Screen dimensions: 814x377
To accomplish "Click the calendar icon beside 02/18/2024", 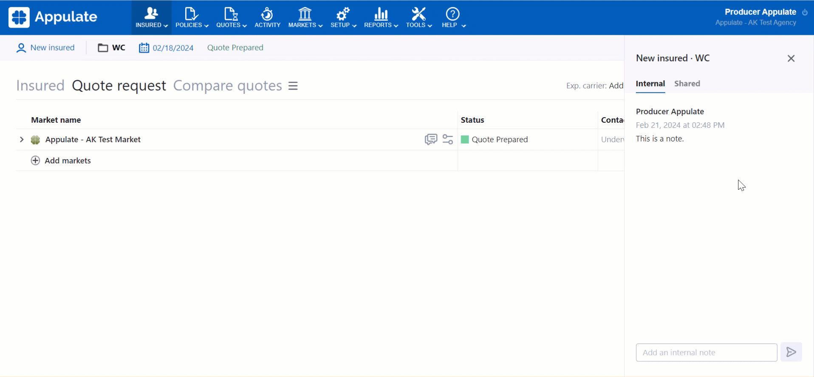I will point(144,48).
